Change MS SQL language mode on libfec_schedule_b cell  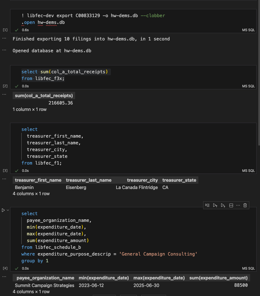click(x=248, y=268)
